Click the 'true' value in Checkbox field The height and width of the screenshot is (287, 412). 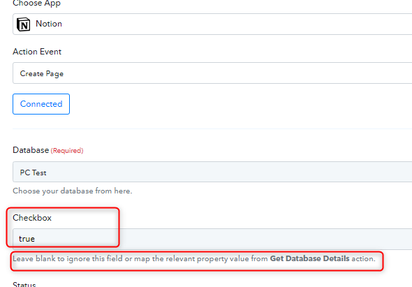27,239
